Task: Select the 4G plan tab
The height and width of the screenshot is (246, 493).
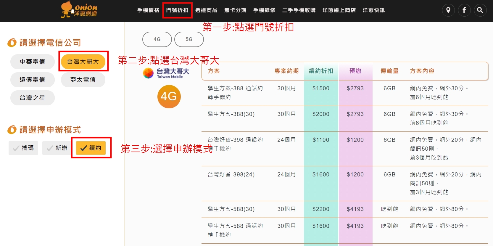Action: [x=157, y=39]
